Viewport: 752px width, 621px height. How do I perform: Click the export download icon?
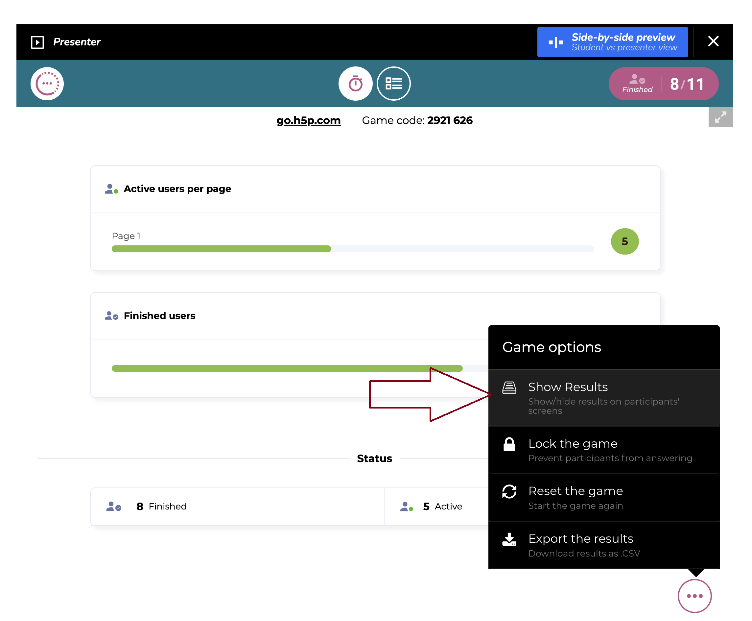click(x=509, y=539)
